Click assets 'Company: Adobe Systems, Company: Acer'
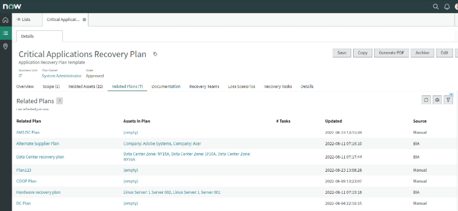This screenshot has width=458, height=211. pyautogui.click(x=162, y=144)
